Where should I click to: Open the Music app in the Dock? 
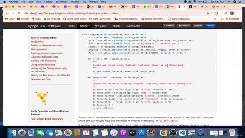point(114,133)
